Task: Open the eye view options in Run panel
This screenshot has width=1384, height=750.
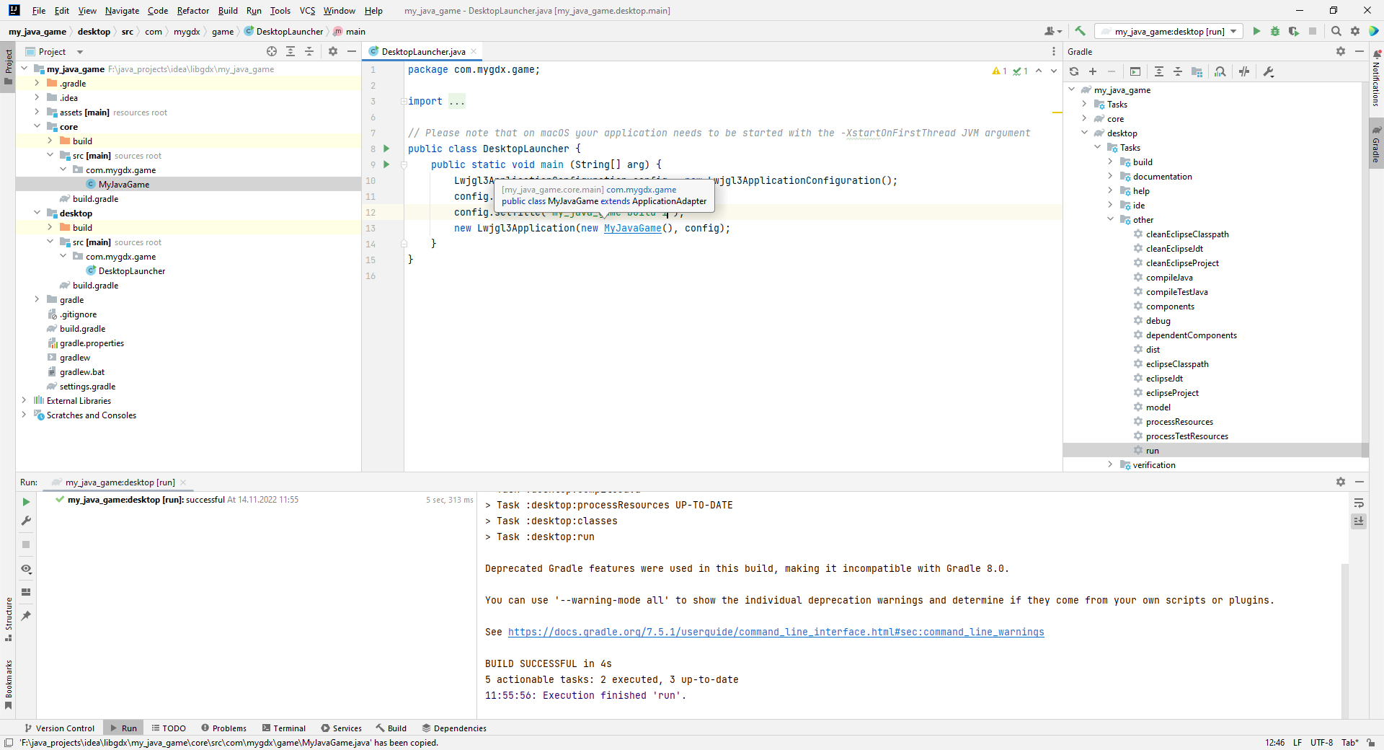Action: 26,569
